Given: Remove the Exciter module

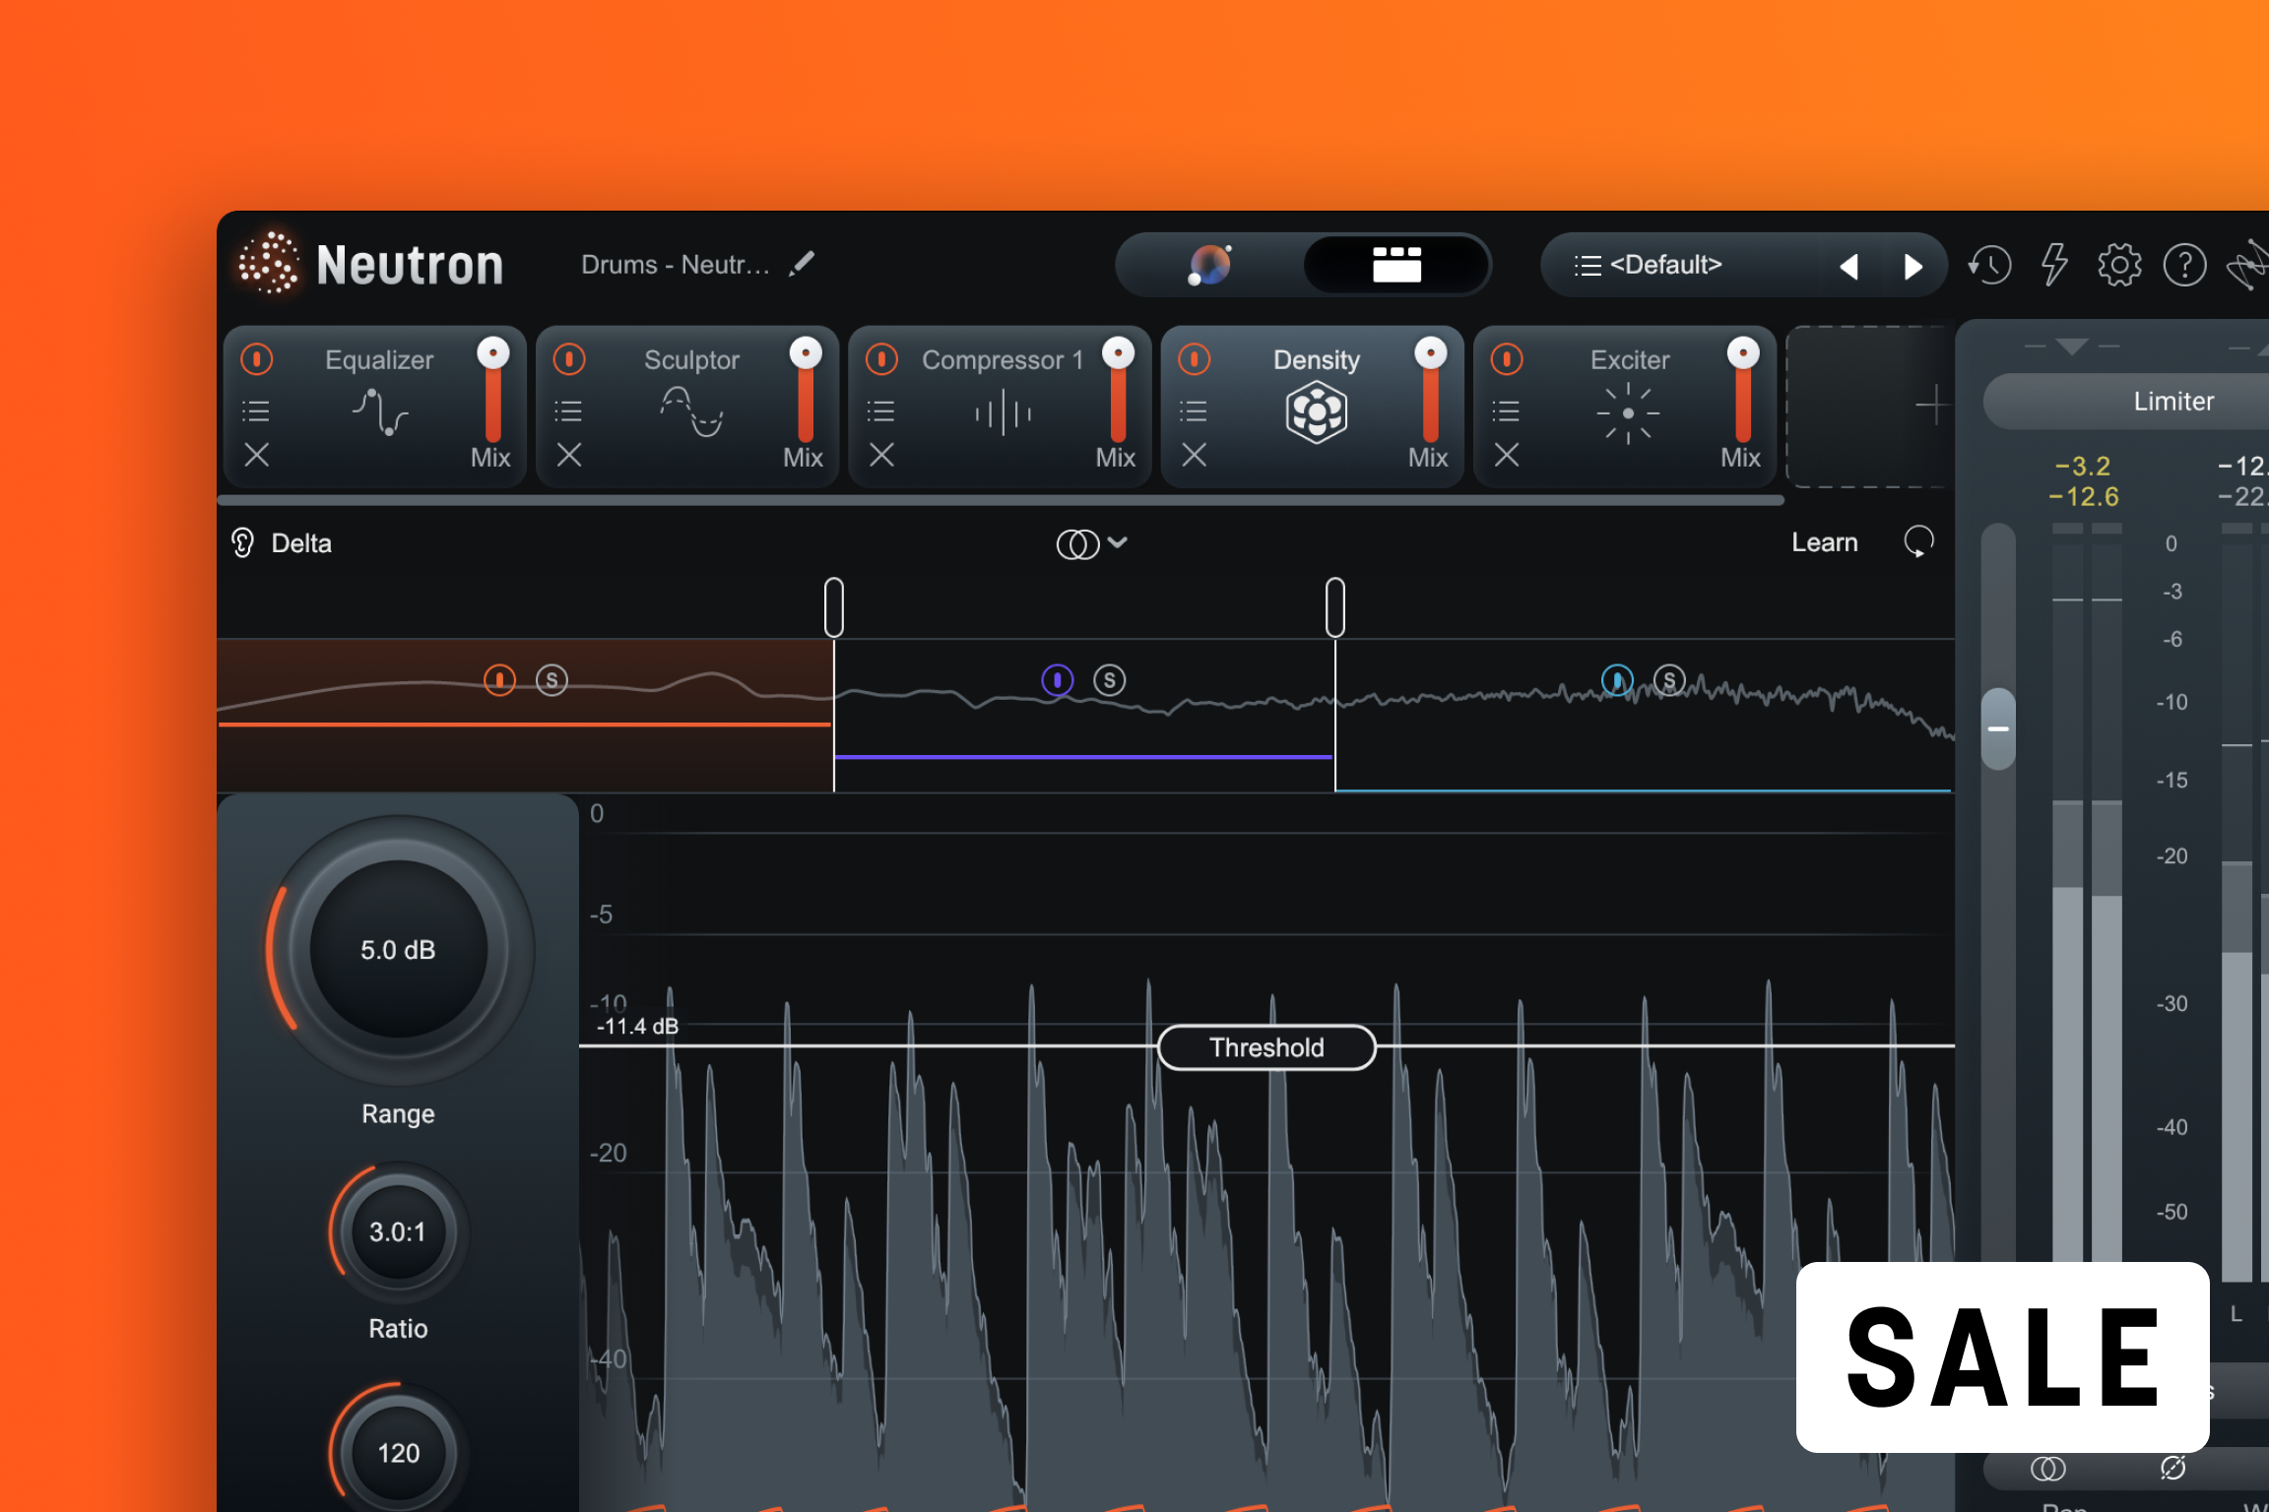Looking at the screenshot, I should 1507,455.
